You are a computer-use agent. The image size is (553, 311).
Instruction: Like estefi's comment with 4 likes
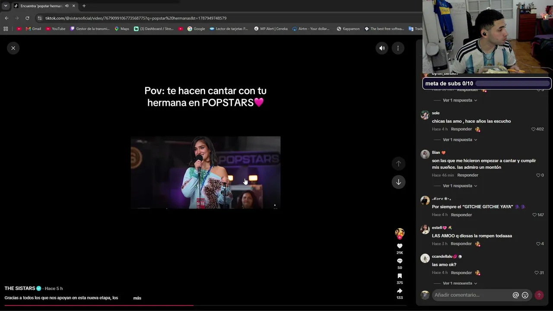point(538,244)
